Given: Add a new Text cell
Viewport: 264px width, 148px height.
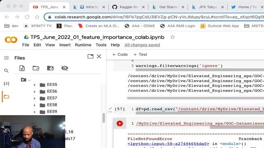Looking at the screenshot, I should 140,55.
